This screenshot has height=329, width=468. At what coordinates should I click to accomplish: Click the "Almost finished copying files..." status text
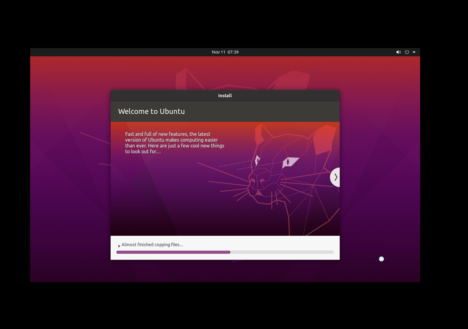coord(152,245)
